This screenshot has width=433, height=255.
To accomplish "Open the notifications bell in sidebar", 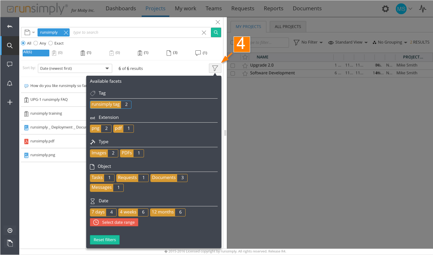I will (10, 84).
